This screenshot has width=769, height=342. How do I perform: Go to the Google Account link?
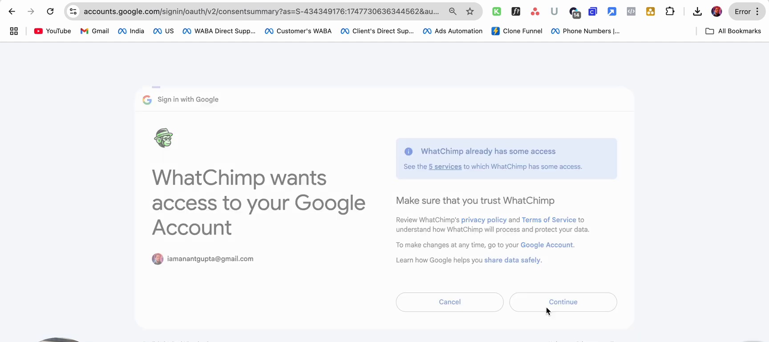[x=546, y=245]
